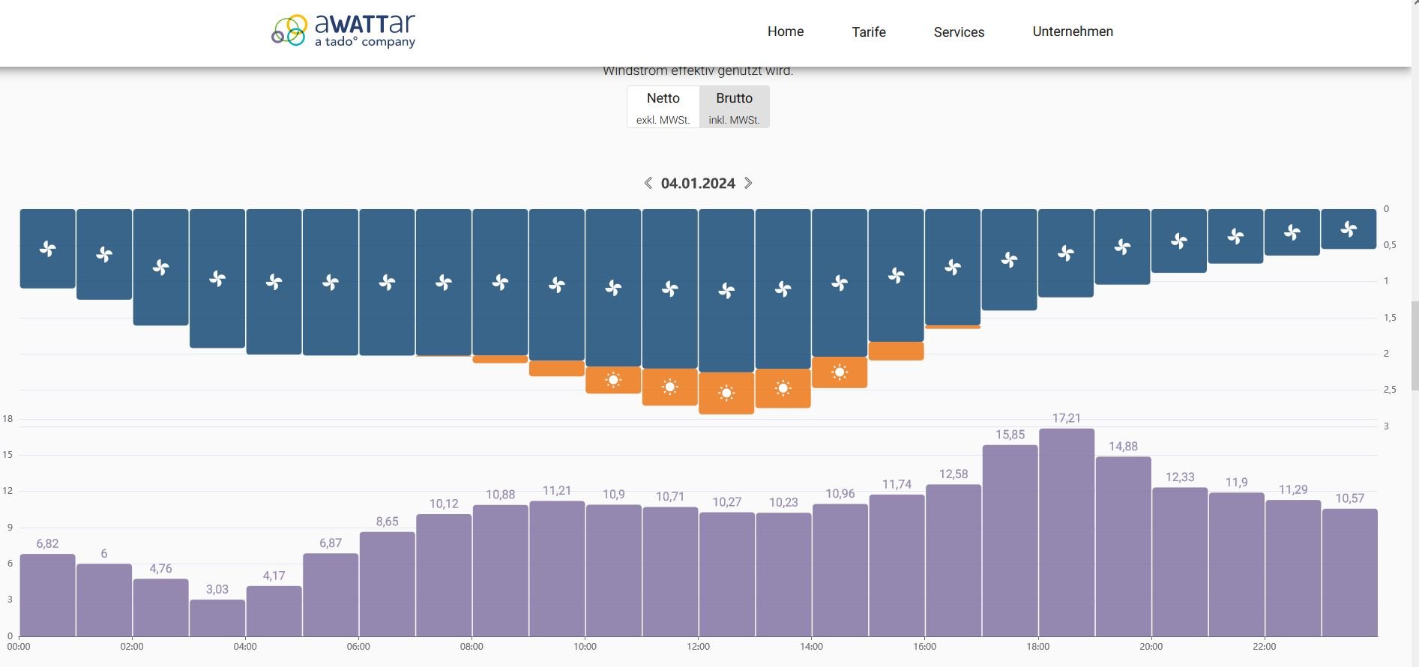The height and width of the screenshot is (667, 1419).
Task: Open the Tarife menu
Action: pyautogui.click(x=869, y=32)
